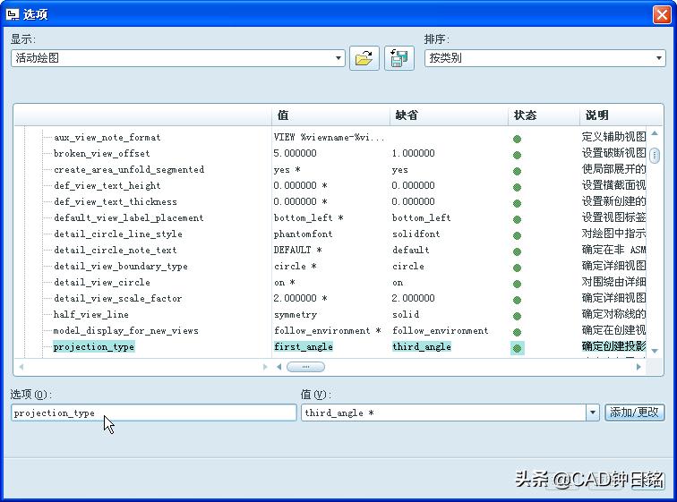This screenshot has width=677, height=502.
Task: Open configuration file with folder icon
Action: pyautogui.click(x=364, y=58)
